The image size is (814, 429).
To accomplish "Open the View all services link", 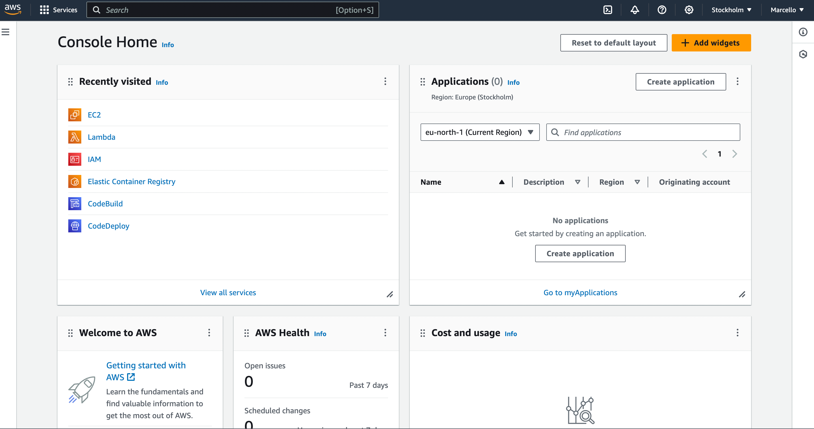I will tap(228, 292).
